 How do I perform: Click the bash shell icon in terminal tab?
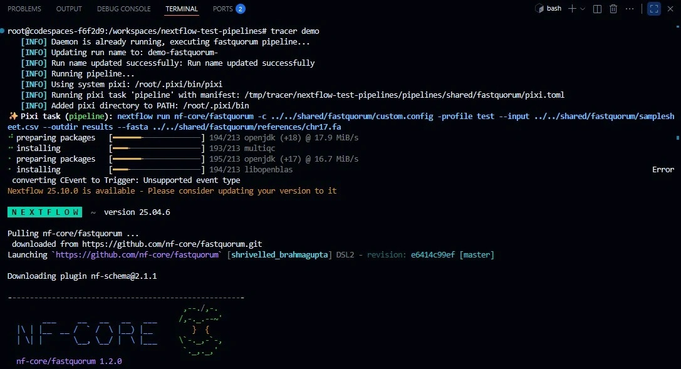pyautogui.click(x=541, y=8)
